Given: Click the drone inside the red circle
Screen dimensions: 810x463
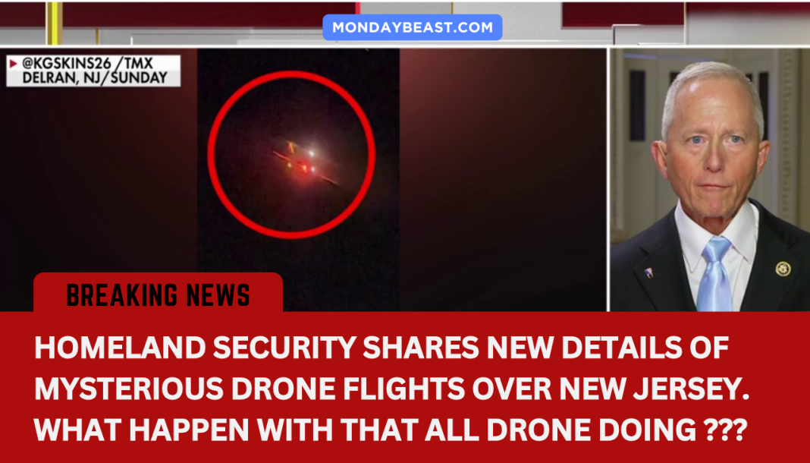Looking at the screenshot, I should [305, 162].
